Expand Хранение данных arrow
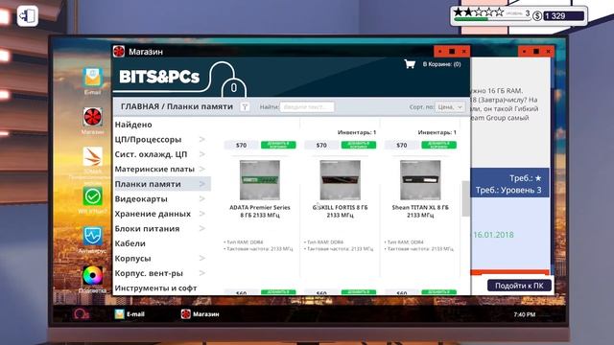614x345 pixels. (202, 214)
